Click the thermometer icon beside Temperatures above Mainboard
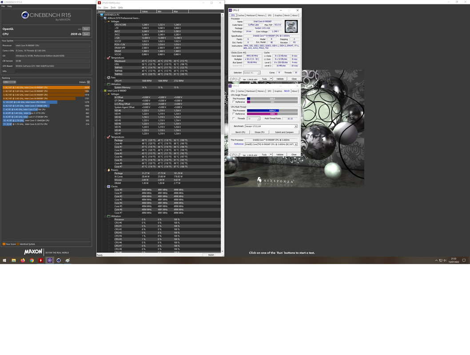This screenshot has height=355, width=470. (109, 58)
